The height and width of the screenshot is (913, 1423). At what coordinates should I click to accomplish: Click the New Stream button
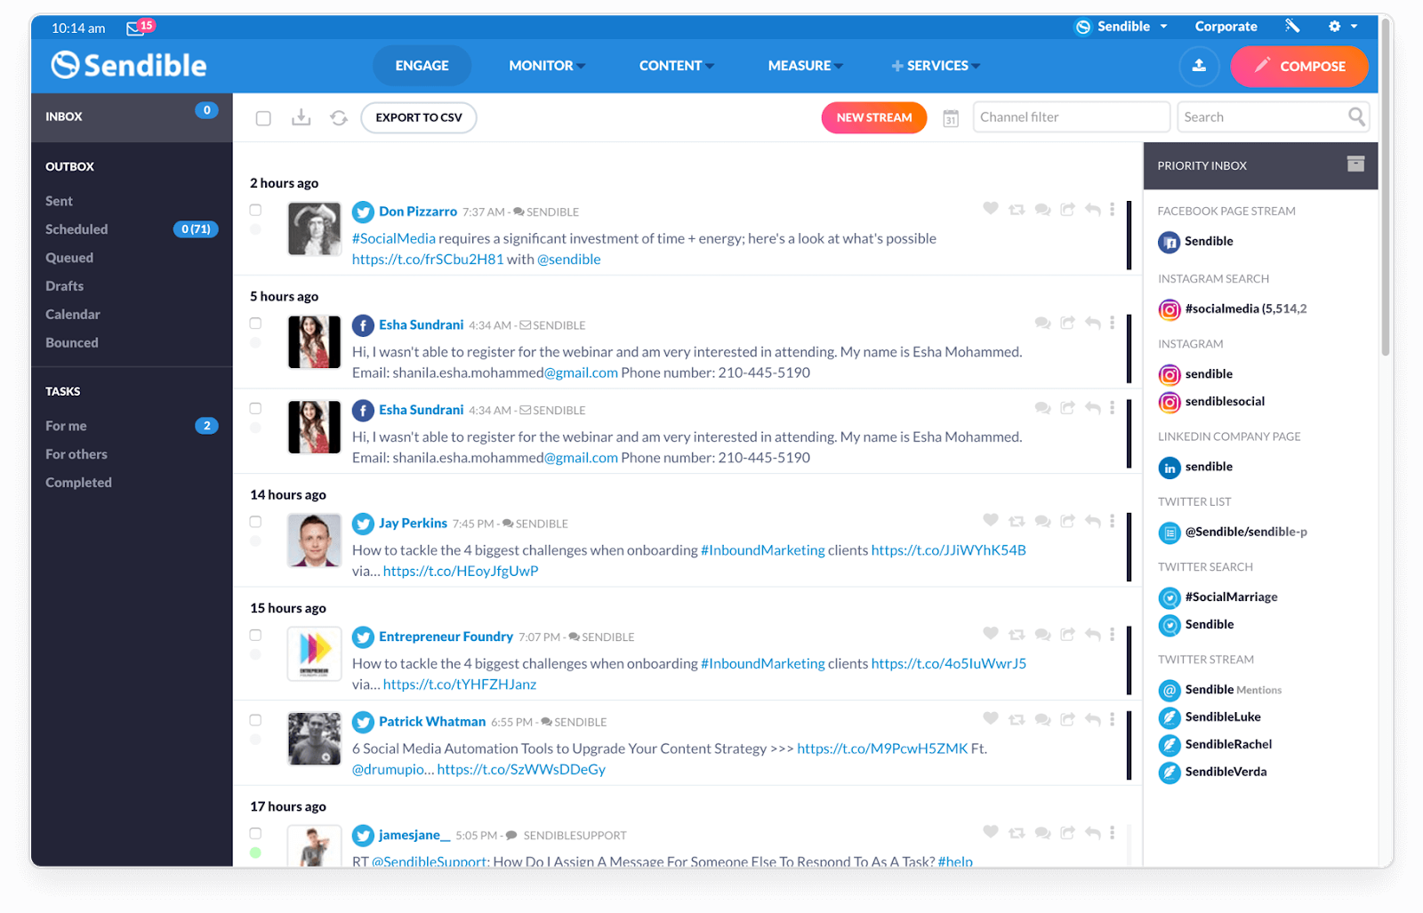(873, 117)
